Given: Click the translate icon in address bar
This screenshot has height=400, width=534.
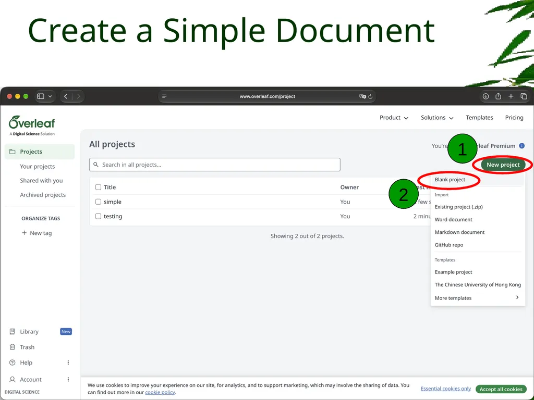Looking at the screenshot, I should (362, 96).
